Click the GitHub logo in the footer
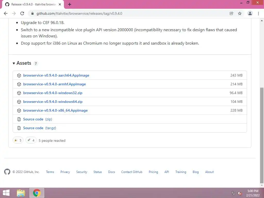The height and width of the screenshot is (198, 264). [x=7, y=172]
